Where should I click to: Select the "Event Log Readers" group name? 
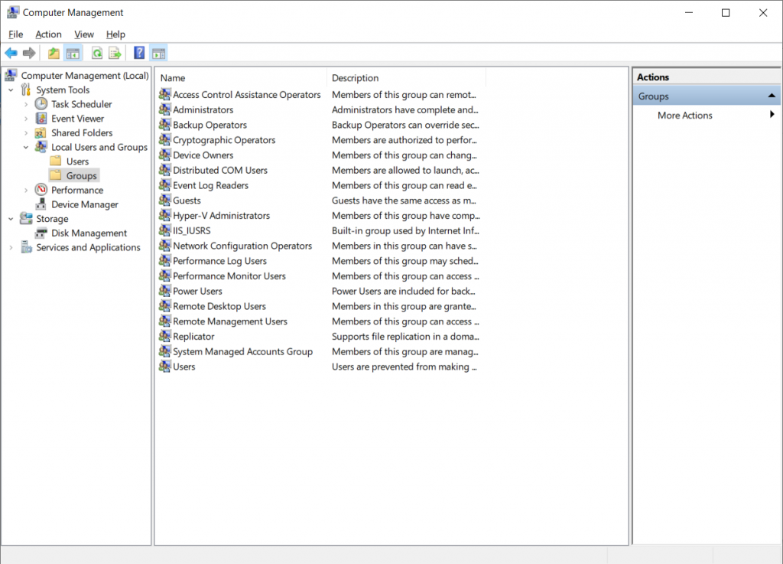click(211, 185)
